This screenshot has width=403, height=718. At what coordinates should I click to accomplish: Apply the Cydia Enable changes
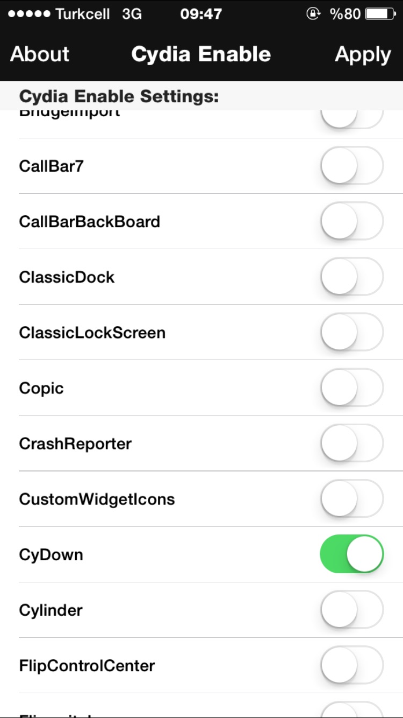coord(363,55)
